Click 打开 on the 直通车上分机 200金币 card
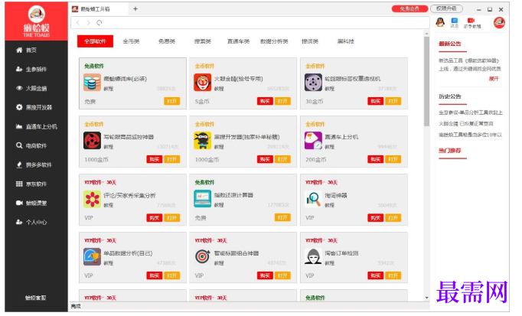 pyautogui.click(x=393, y=159)
